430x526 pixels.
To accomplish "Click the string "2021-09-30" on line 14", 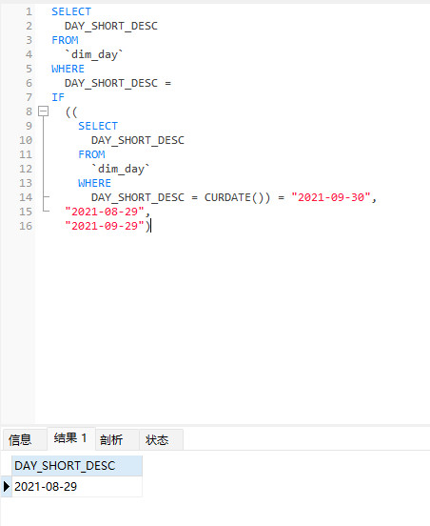I will pos(331,197).
